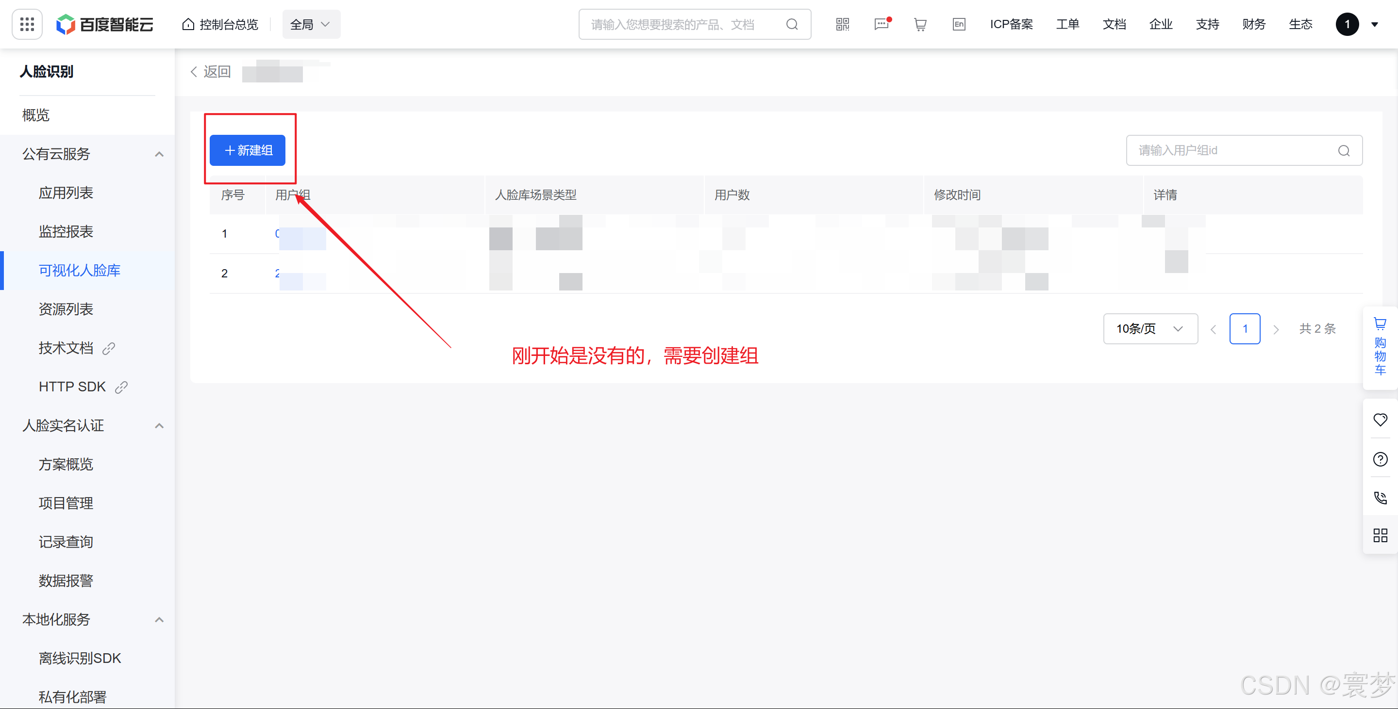Open the 10条/页 page size dropdown

pos(1150,329)
